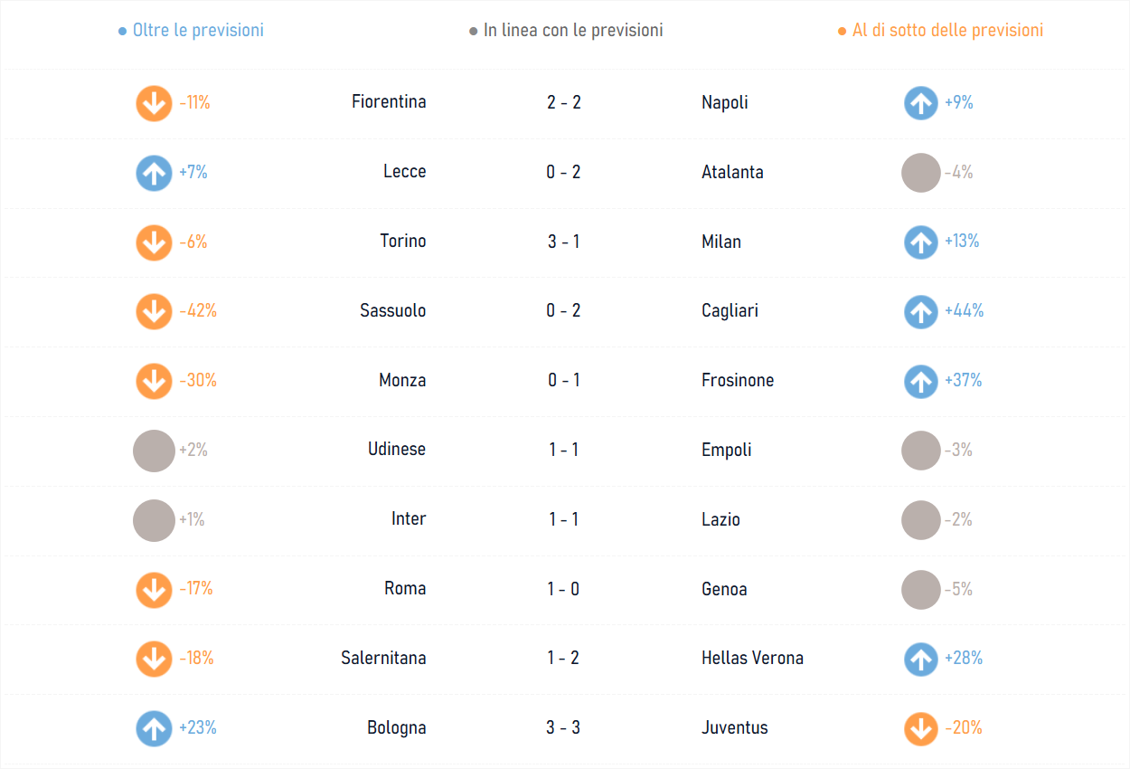Open the Lazio team name
The width and height of the screenshot is (1130, 769).
pyautogui.click(x=720, y=519)
